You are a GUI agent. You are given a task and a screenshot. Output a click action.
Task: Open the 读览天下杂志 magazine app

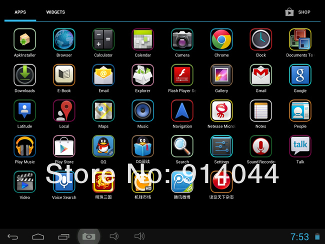pos(221,182)
